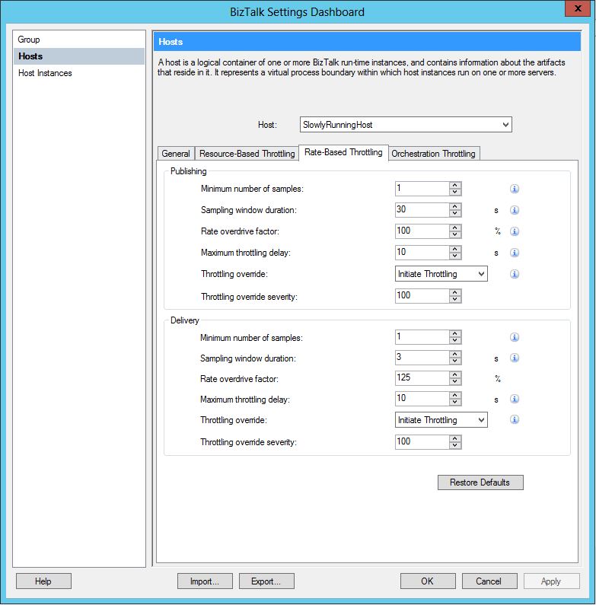Open info icon for Delivery Throttling override
Viewport: 596px width, 605px height.
514,419
